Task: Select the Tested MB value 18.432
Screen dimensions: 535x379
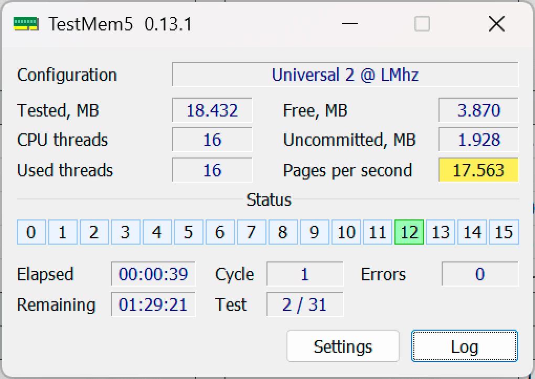Action: click(212, 110)
